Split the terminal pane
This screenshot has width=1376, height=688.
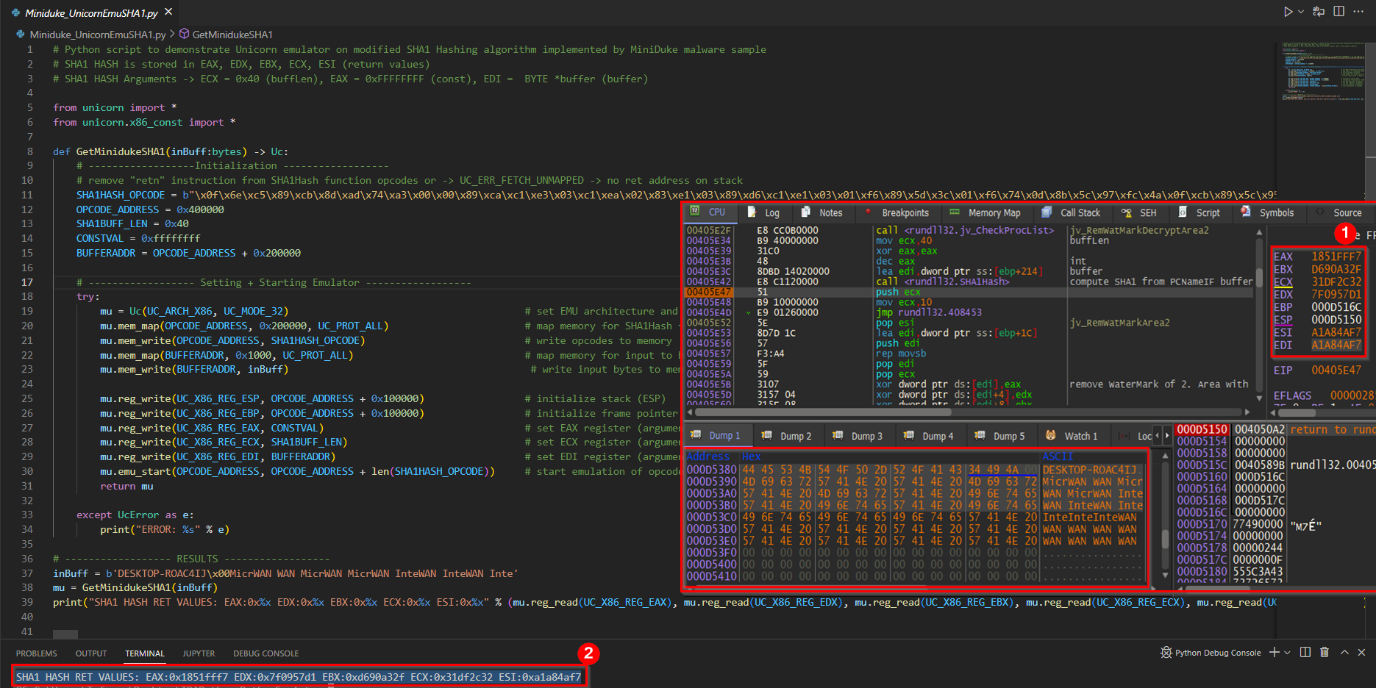click(1305, 653)
